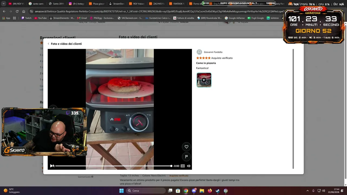347x195 pixels.
Task: Open the 'Fatture di vendita' bookmark
Action: coord(184,18)
